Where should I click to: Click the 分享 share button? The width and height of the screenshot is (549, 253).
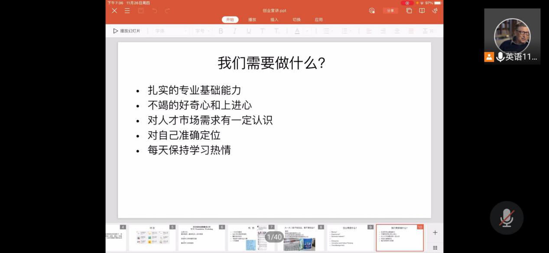pos(390,11)
